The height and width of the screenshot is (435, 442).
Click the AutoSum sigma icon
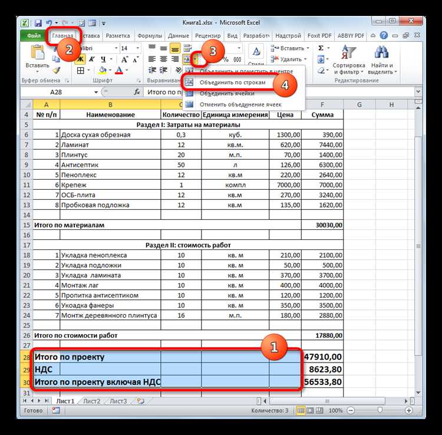click(x=321, y=48)
